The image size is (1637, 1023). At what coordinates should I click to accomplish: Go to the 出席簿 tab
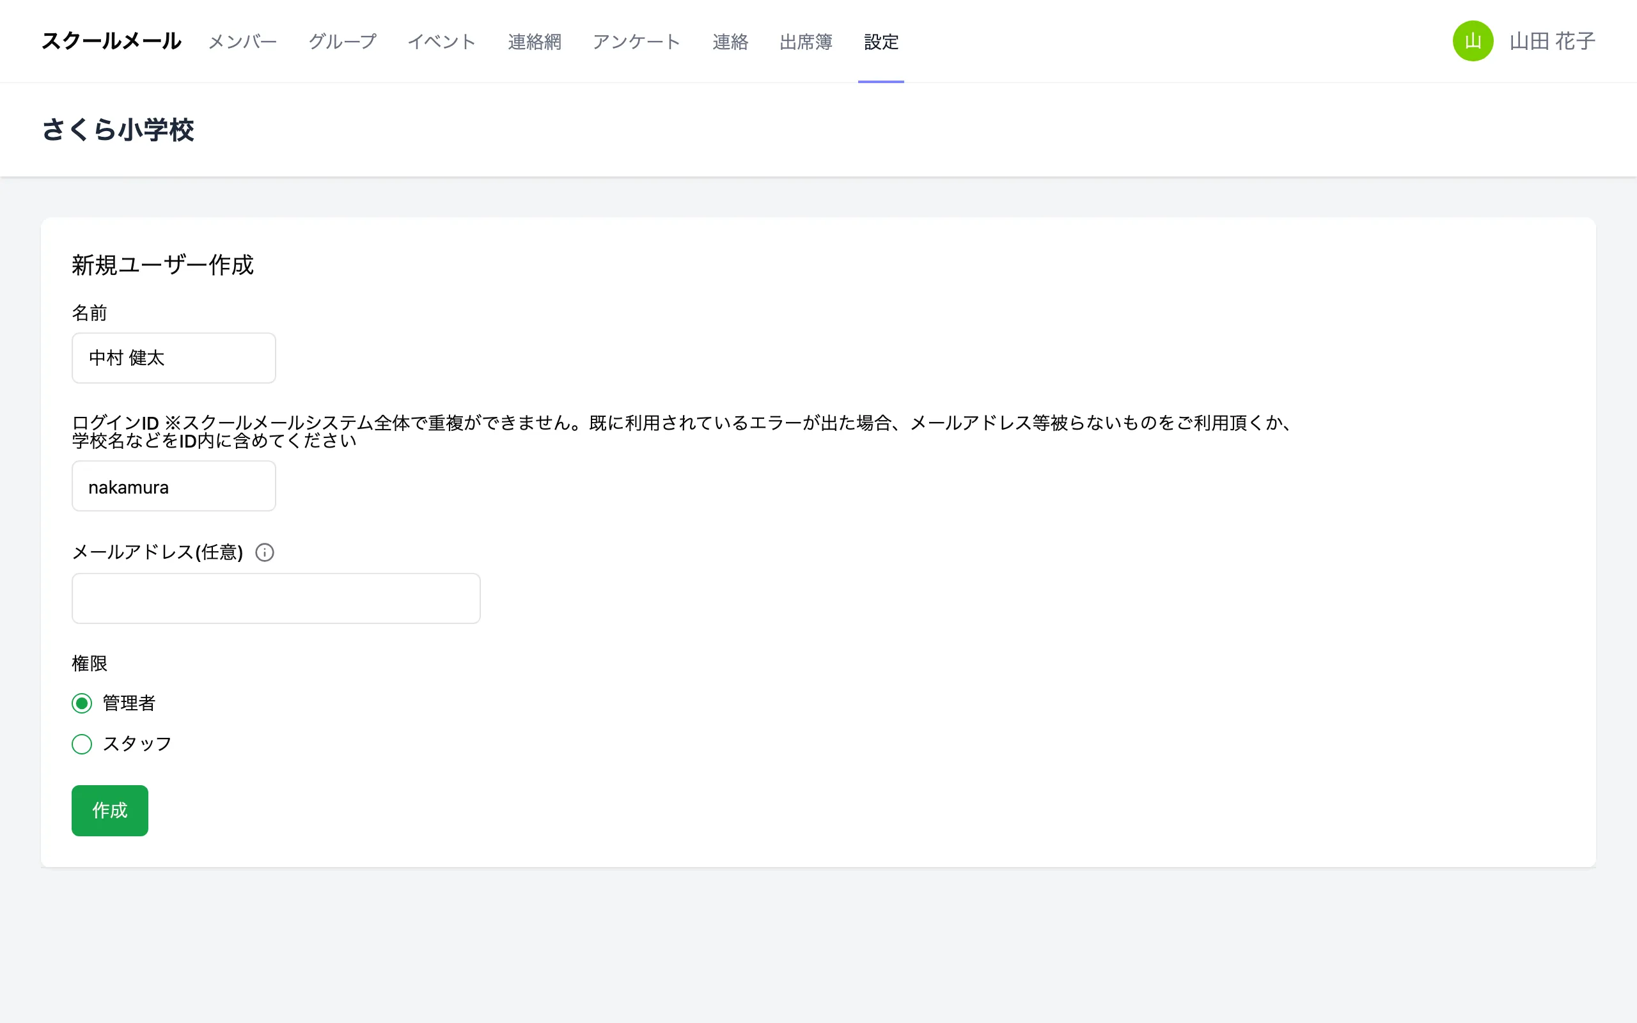coord(806,42)
